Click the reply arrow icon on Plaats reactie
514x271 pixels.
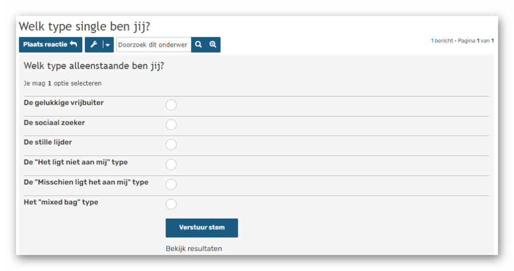coord(73,44)
